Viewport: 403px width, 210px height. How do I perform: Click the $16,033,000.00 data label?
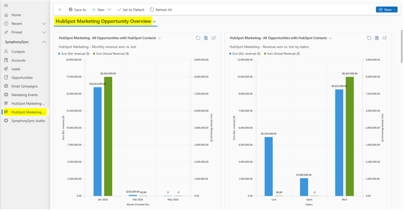pos(98,84)
